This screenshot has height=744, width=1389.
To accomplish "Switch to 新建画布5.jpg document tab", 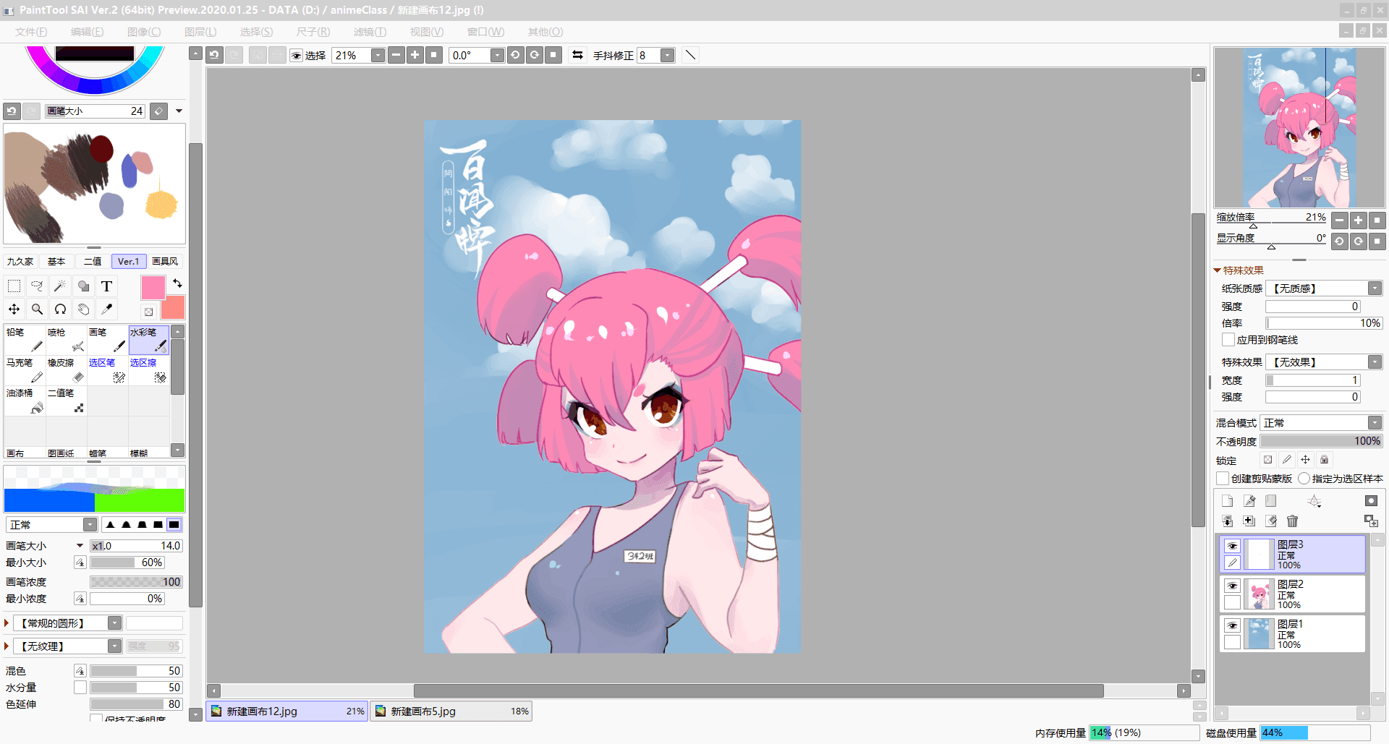I will pyautogui.click(x=451, y=711).
